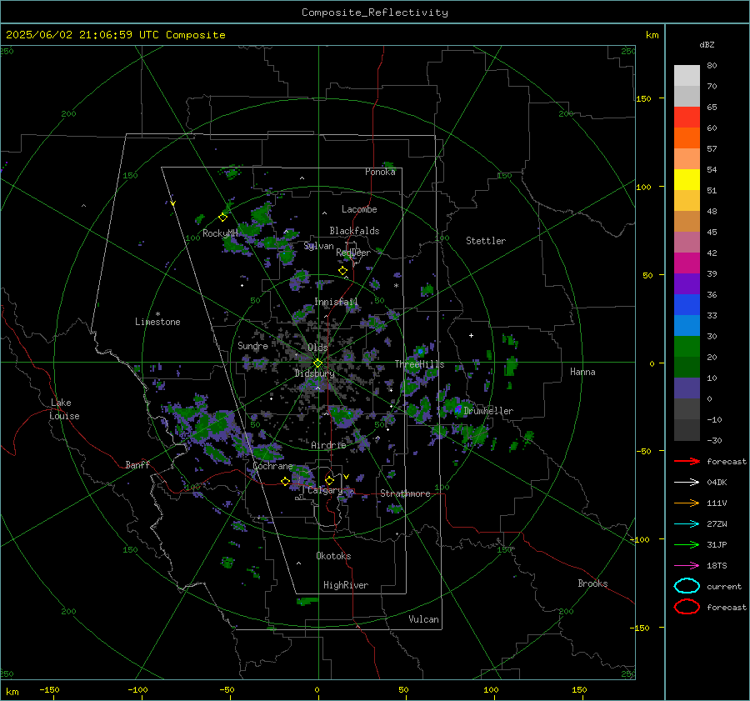The image size is (750, 701).
Task: Select the orange 57-60 dBZ color swatch
Action: tap(687, 138)
